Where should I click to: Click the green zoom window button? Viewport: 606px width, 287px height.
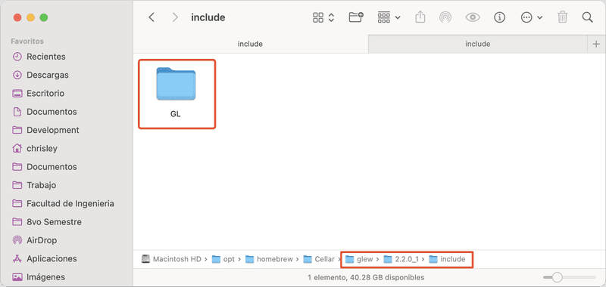(44, 17)
